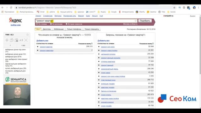201x113 pixels.
Task: Add 'ремонт новостройка' 22 261 with plus
Action: [99, 51]
